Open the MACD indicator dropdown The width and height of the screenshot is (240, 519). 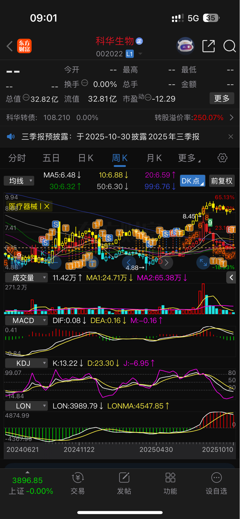click(26, 320)
